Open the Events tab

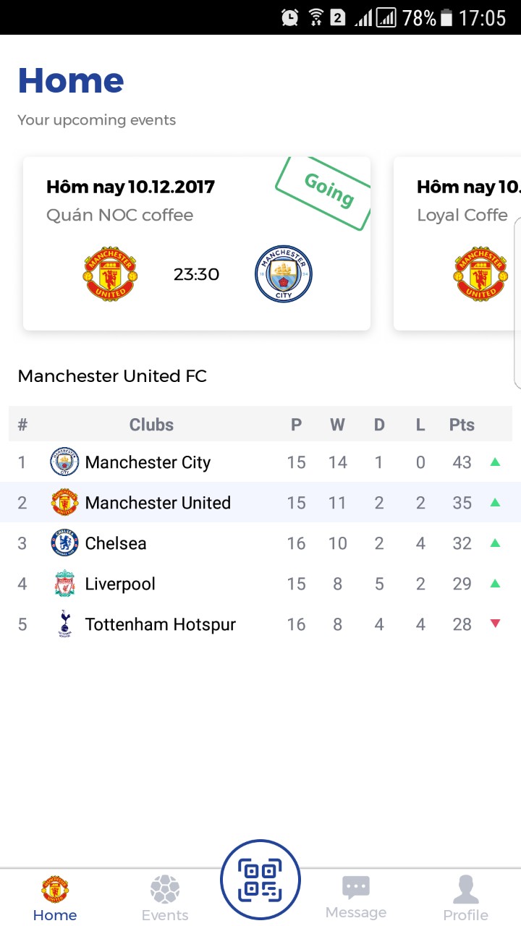(x=165, y=898)
